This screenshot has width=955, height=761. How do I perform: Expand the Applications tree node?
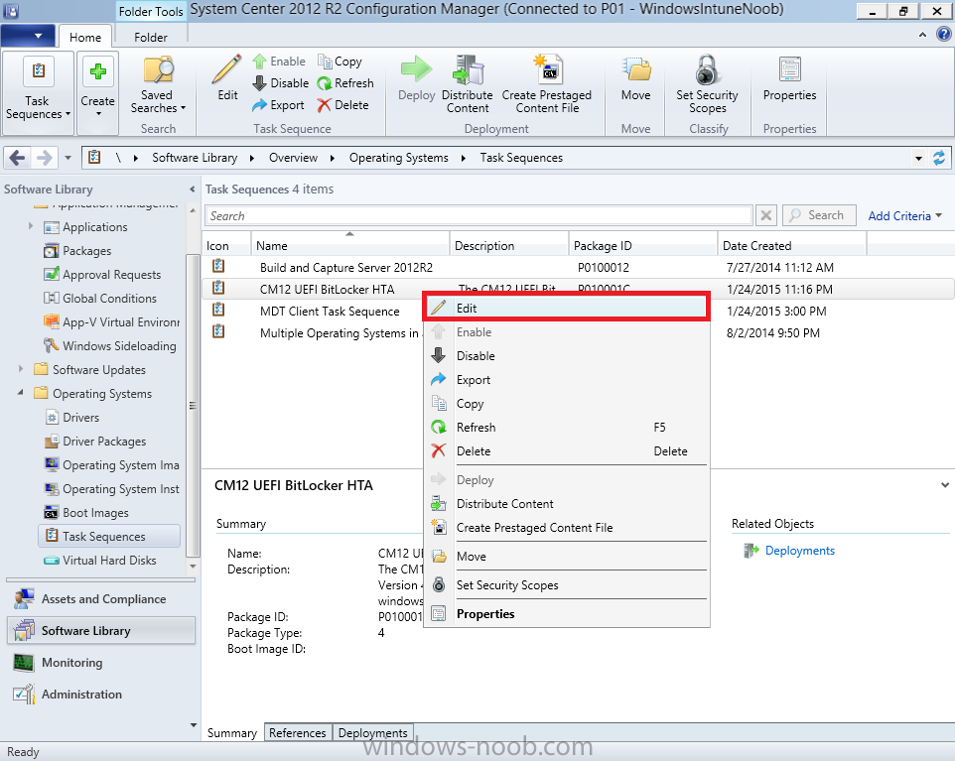pos(31,226)
